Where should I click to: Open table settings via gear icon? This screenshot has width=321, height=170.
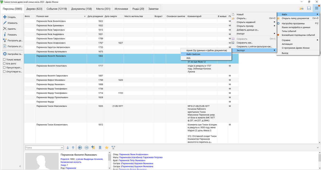point(5,54)
